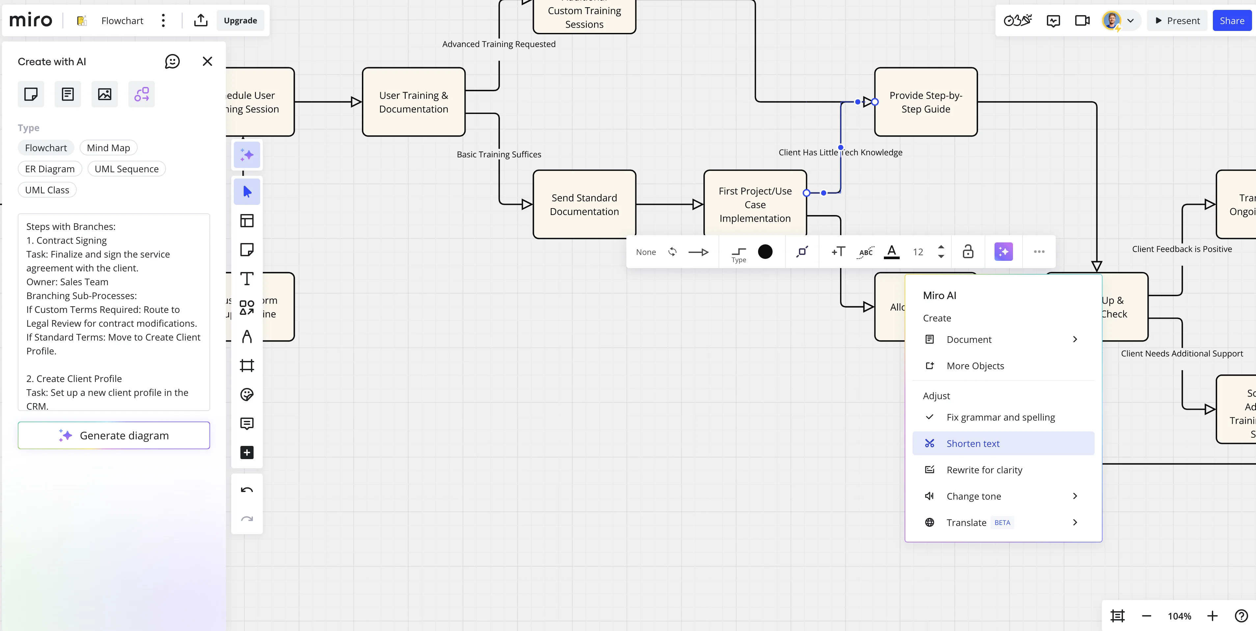Expand the Document submenu arrow

1075,340
